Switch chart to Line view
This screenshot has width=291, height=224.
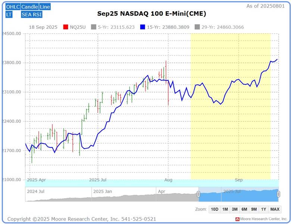(45, 7)
